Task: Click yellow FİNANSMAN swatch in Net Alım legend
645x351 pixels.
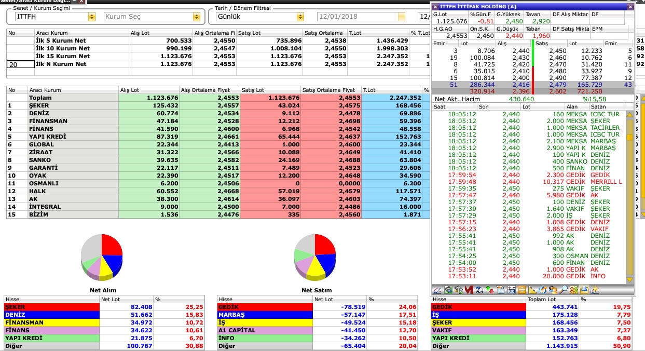Action: [x=51, y=322]
